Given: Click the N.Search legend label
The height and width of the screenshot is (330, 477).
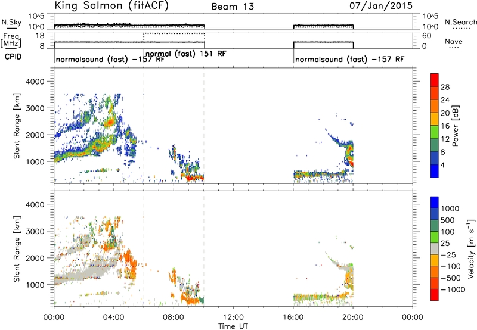Looking at the screenshot, I should click(460, 22).
